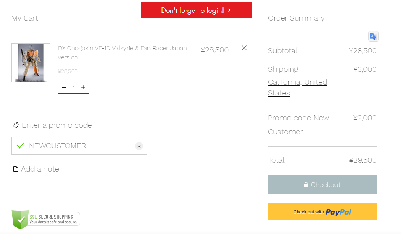Click the promo code tag icon
This screenshot has width=401, height=234.
coord(16,125)
